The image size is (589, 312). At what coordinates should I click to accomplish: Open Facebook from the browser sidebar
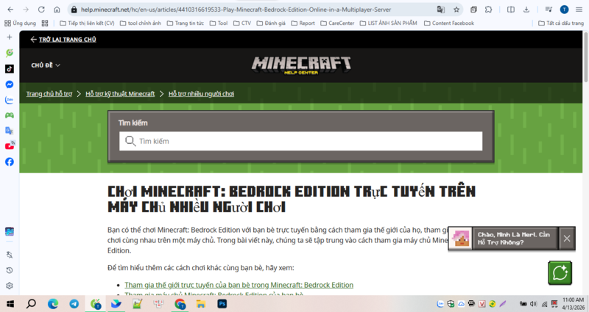point(10,162)
